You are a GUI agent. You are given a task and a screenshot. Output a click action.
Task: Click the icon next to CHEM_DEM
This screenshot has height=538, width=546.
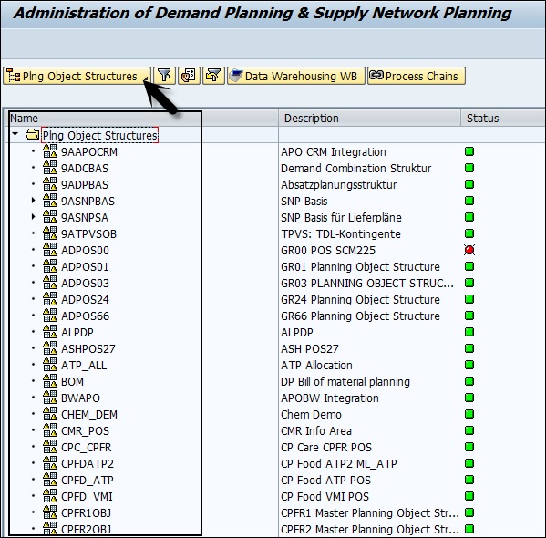[x=50, y=414]
